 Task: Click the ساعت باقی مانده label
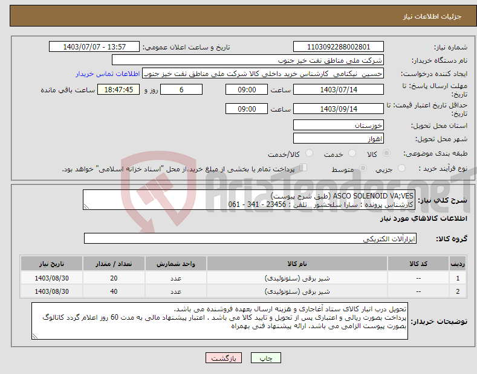pyautogui.click(x=68, y=90)
